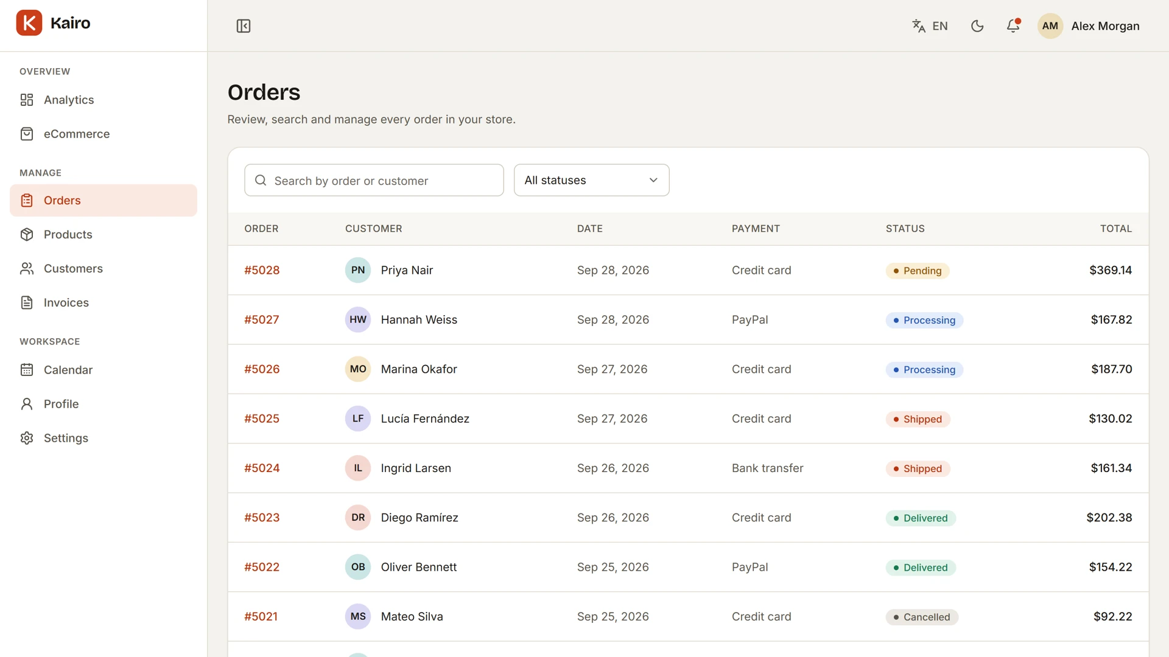This screenshot has height=657, width=1169.
Task: Open the Analytics menu item
Action: click(x=104, y=100)
